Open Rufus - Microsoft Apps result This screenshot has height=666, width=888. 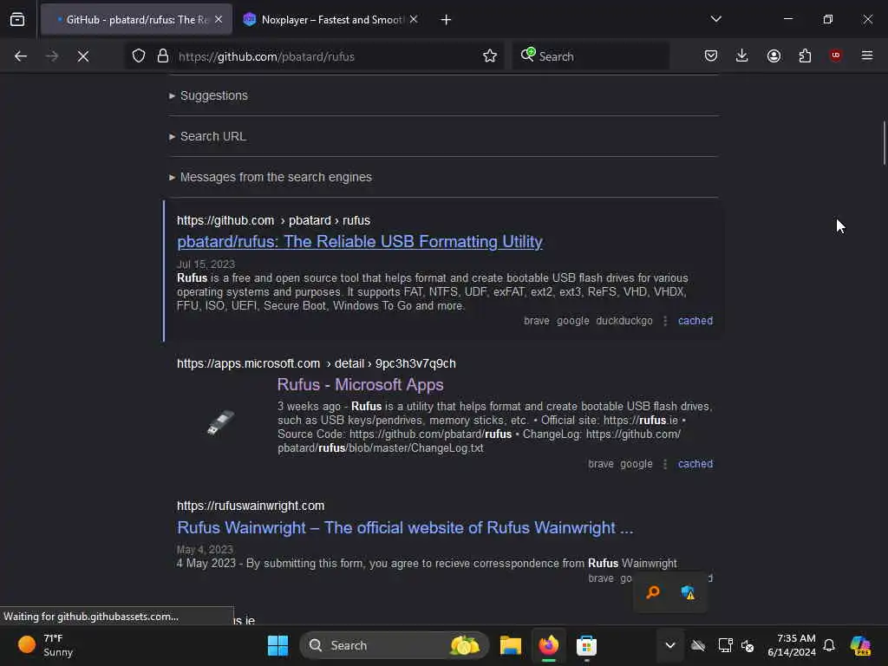click(x=360, y=384)
